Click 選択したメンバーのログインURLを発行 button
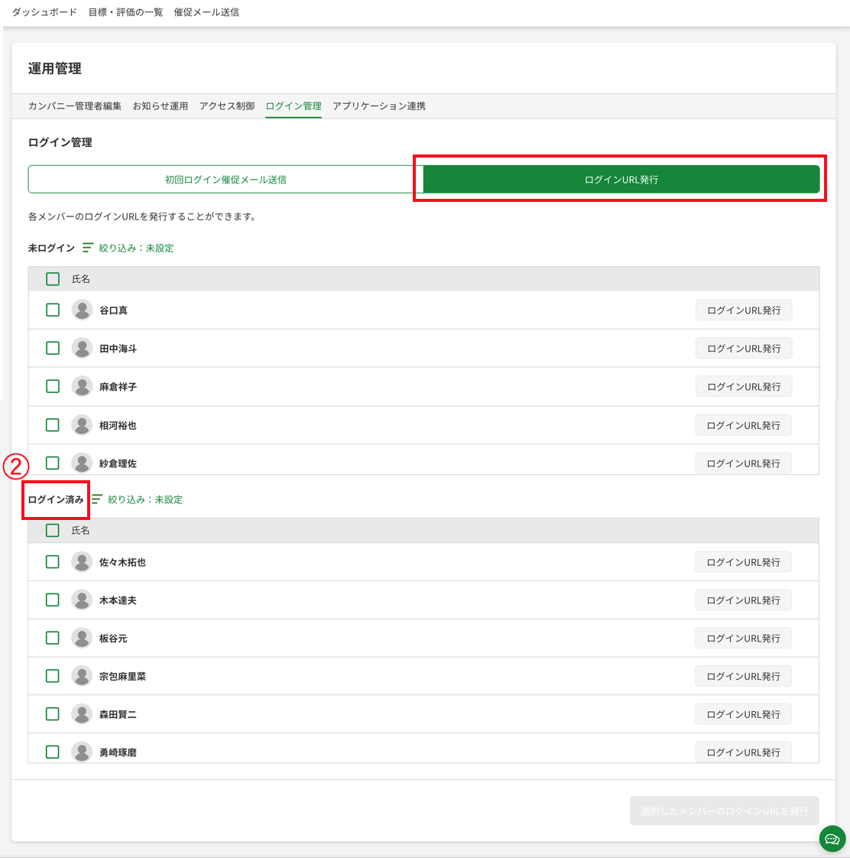Viewport: 850px width, 858px height. point(724,811)
